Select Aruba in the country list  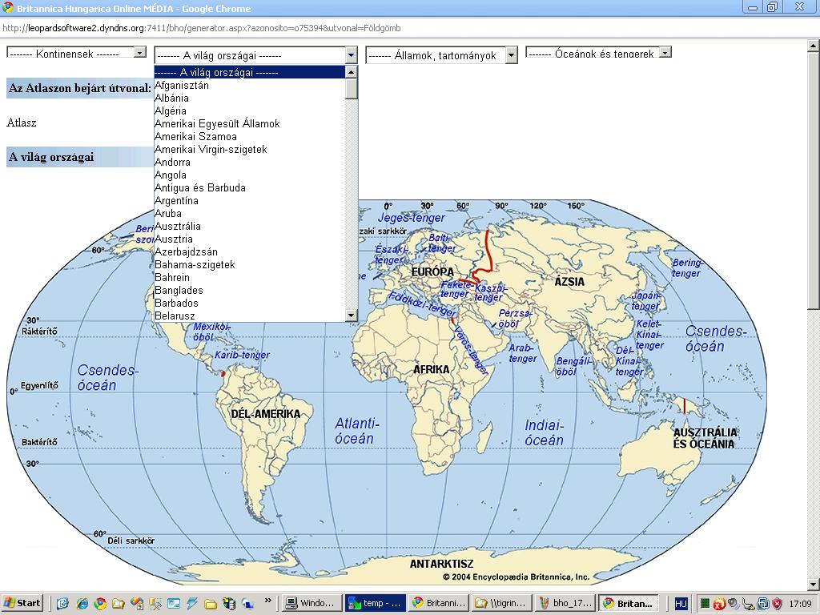coord(250,213)
